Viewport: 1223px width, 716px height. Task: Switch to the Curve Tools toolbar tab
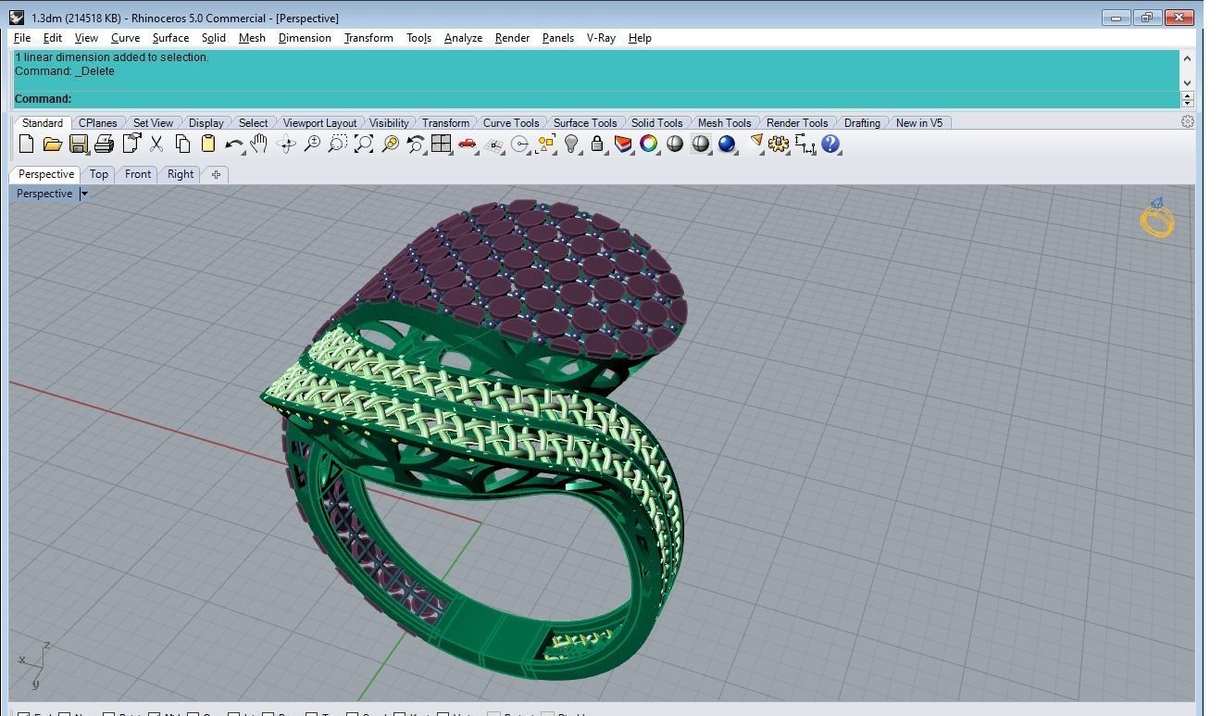point(511,122)
